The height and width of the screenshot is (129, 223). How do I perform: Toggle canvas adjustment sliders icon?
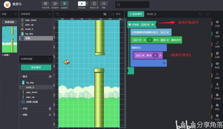(x=105, y=14)
